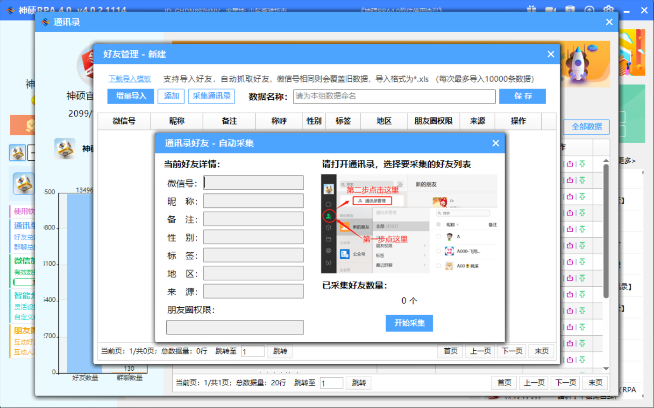Click the 跳转至 page box in 好友管理 dialog
Image resolution: width=654 pixels, height=408 pixels.
point(252,351)
